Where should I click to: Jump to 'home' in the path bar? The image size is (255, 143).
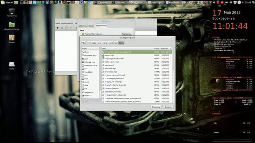click(x=111, y=43)
